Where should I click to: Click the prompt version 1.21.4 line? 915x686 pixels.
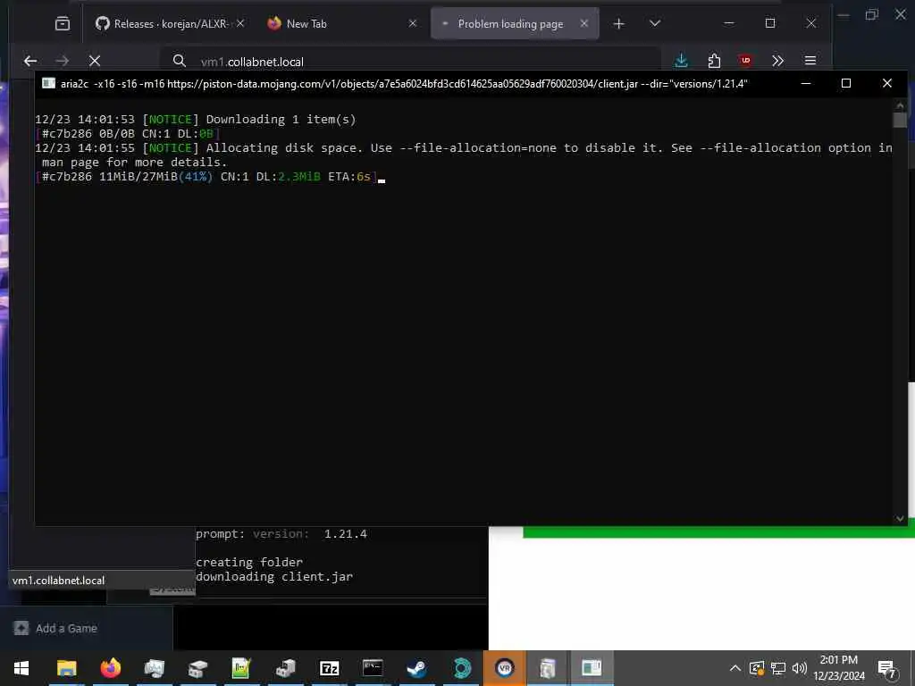tap(281, 534)
